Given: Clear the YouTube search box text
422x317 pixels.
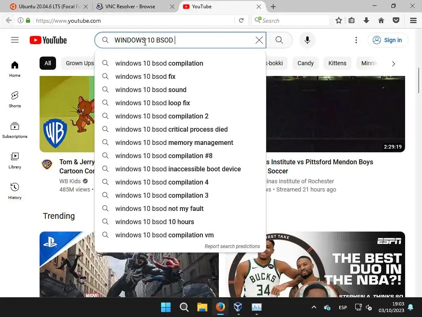Looking at the screenshot, I should (259, 40).
